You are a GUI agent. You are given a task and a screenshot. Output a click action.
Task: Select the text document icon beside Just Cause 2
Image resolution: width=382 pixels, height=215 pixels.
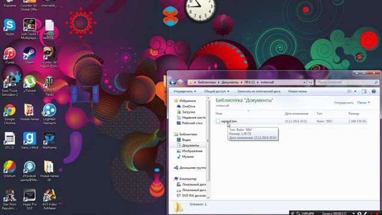pyautogui.click(x=50, y=29)
